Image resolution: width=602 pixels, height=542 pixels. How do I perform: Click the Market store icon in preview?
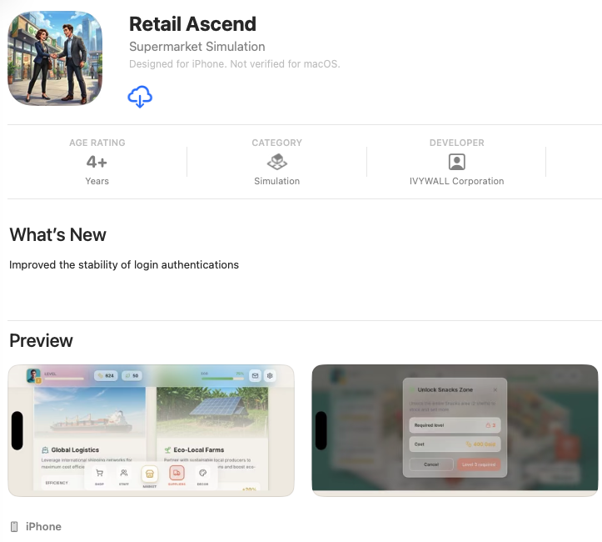(x=149, y=474)
